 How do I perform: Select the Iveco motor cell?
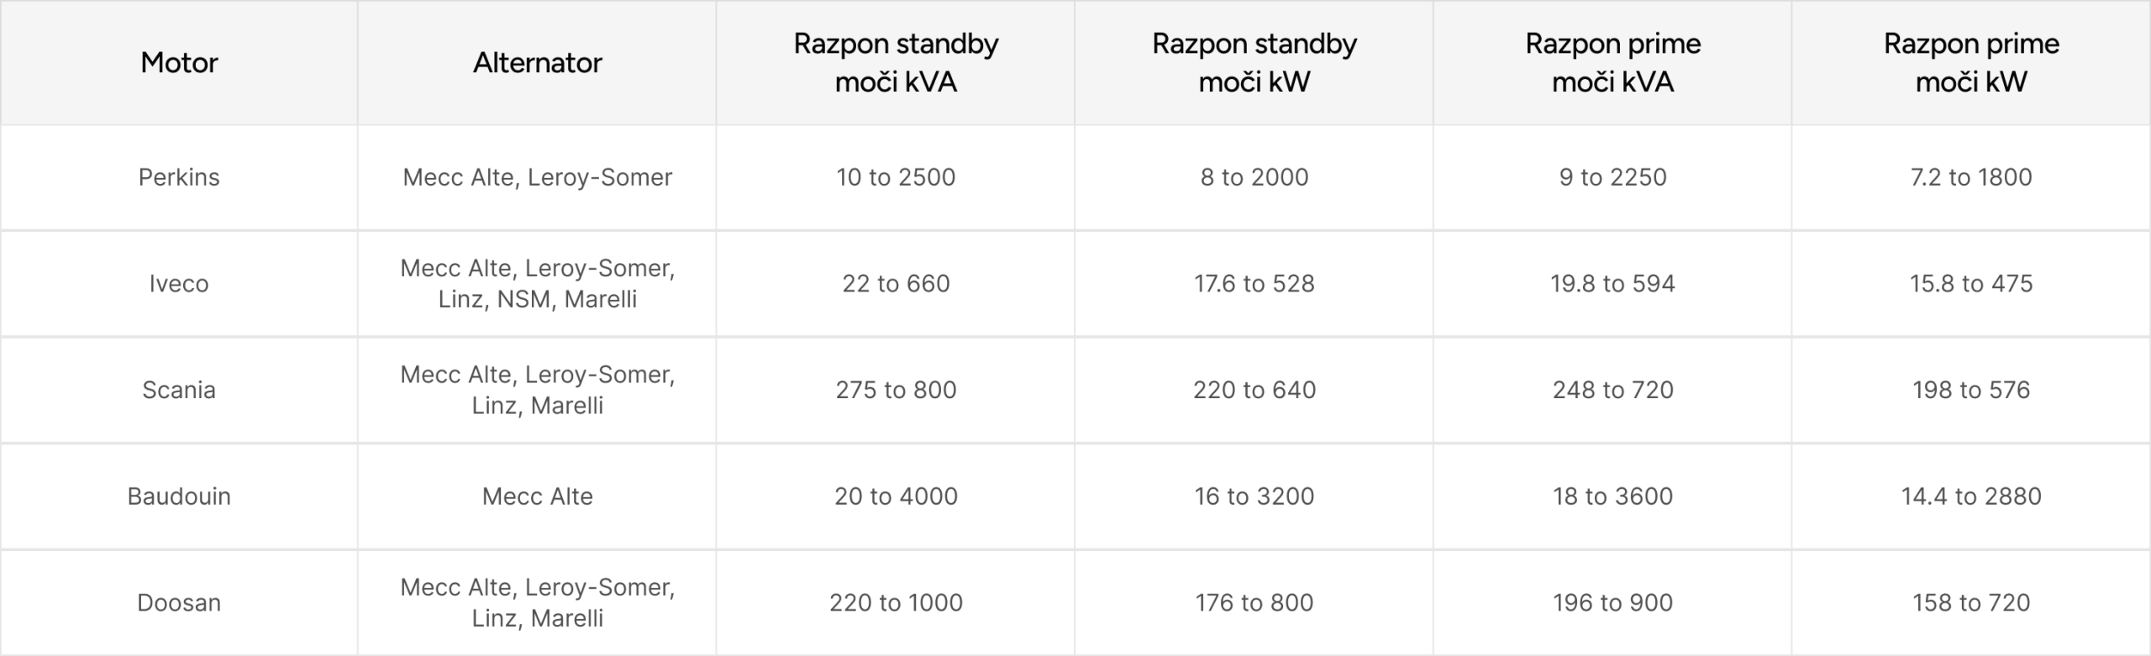(179, 284)
